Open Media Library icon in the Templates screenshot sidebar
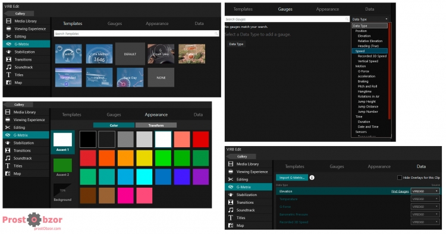 pyautogui.click(x=9, y=21)
